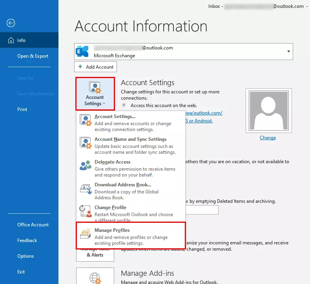Click the Delegate Access people icon
Viewport: 310px width, 284px height.
[86, 166]
